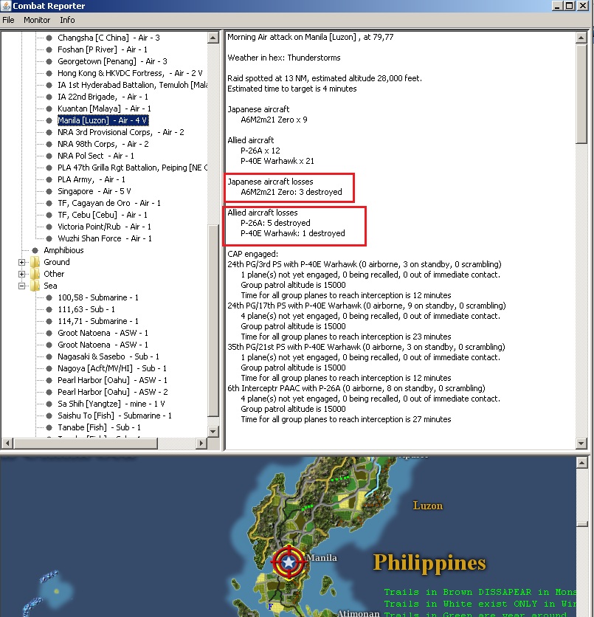Select Saishu To [Fish] - Submarine - 1
This screenshot has height=617, width=594.
(x=114, y=416)
